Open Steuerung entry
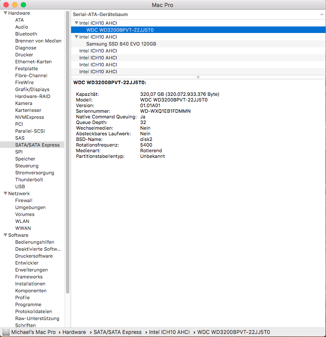Image resolution: width=326 pixels, height=337 pixels. click(x=26, y=166)
